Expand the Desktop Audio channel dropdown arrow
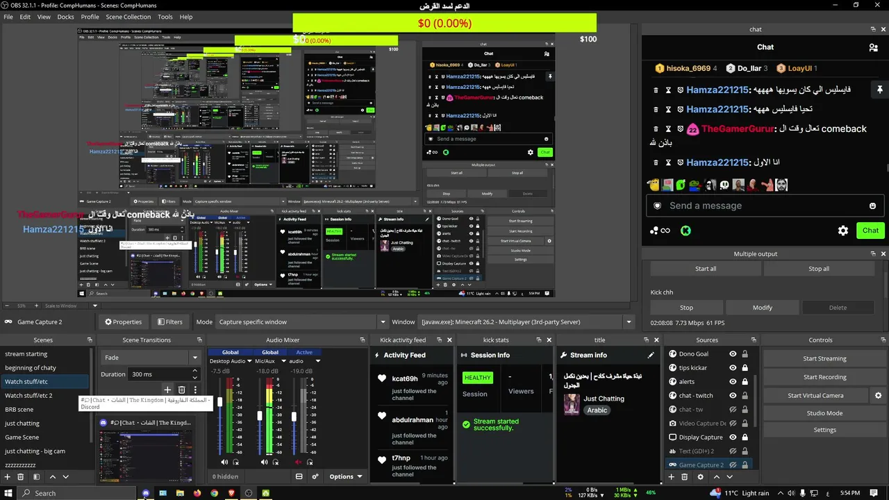The height and width of the screenshot is (500, 889). coord(250,361)
